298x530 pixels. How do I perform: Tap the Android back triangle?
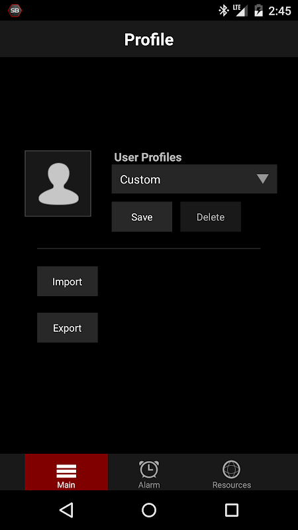click(x=67, y=509)
